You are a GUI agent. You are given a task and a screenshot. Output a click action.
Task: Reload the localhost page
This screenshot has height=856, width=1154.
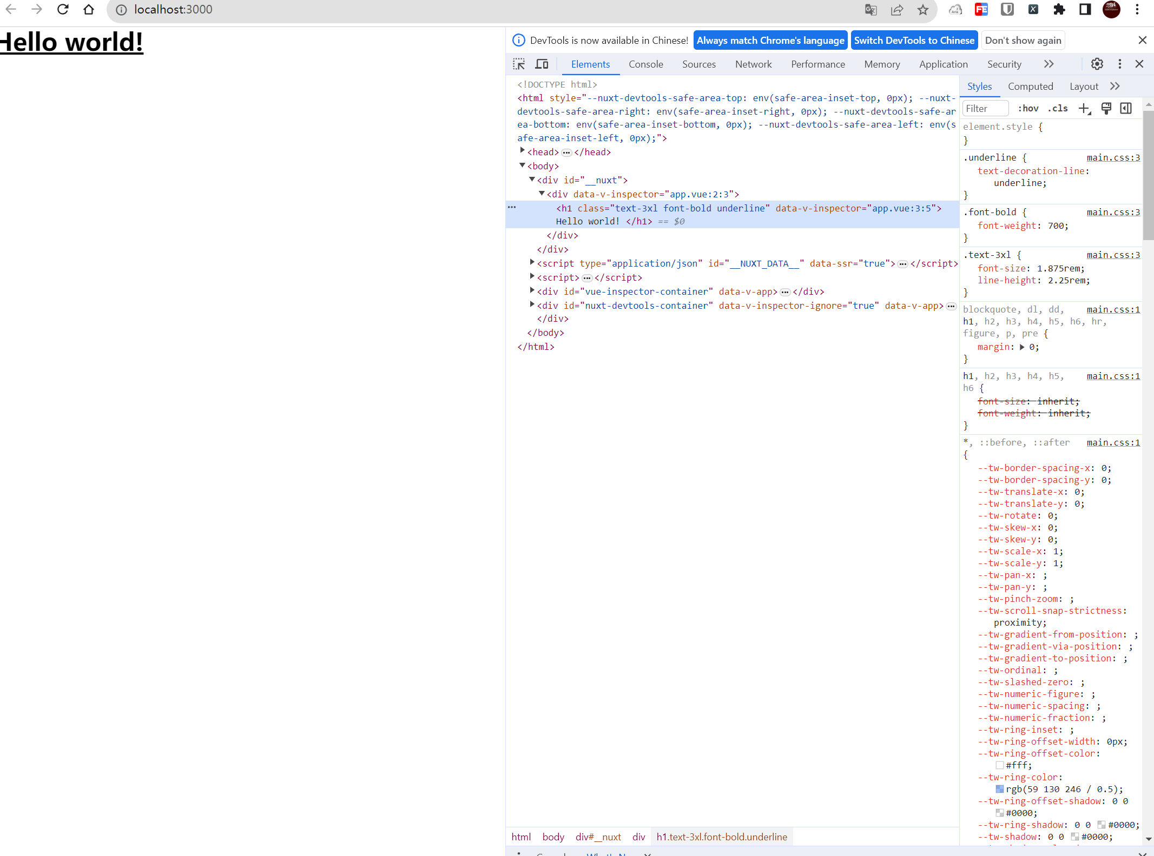63,9
